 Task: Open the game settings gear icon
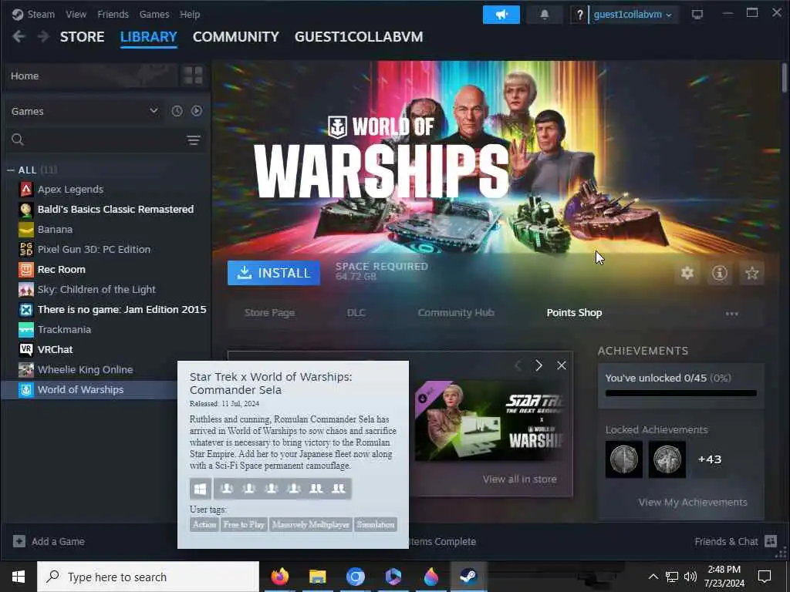(687, 273)
